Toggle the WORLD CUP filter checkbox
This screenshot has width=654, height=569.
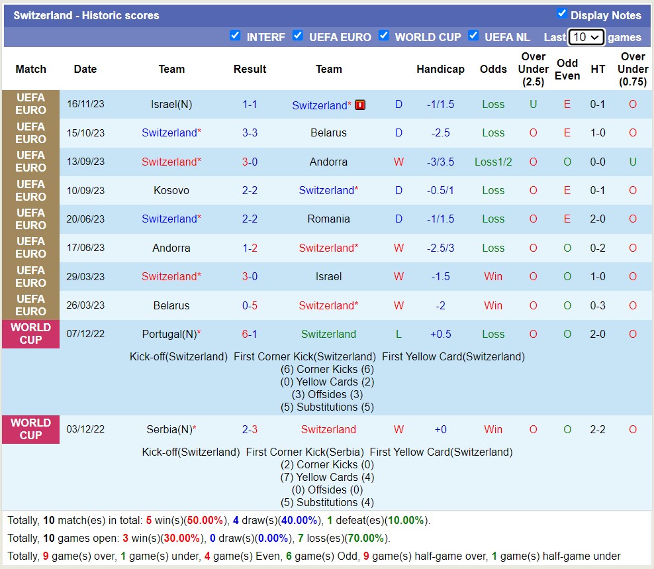coord(384,36)
